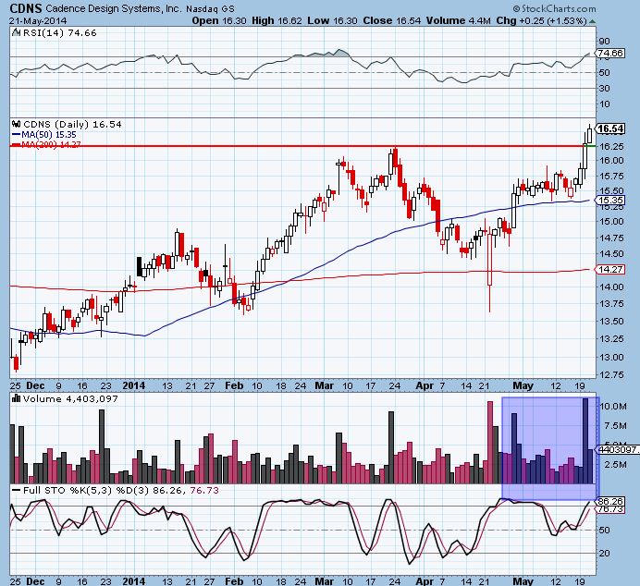Click the CDNS ticker symbol in header

(26, 8)
